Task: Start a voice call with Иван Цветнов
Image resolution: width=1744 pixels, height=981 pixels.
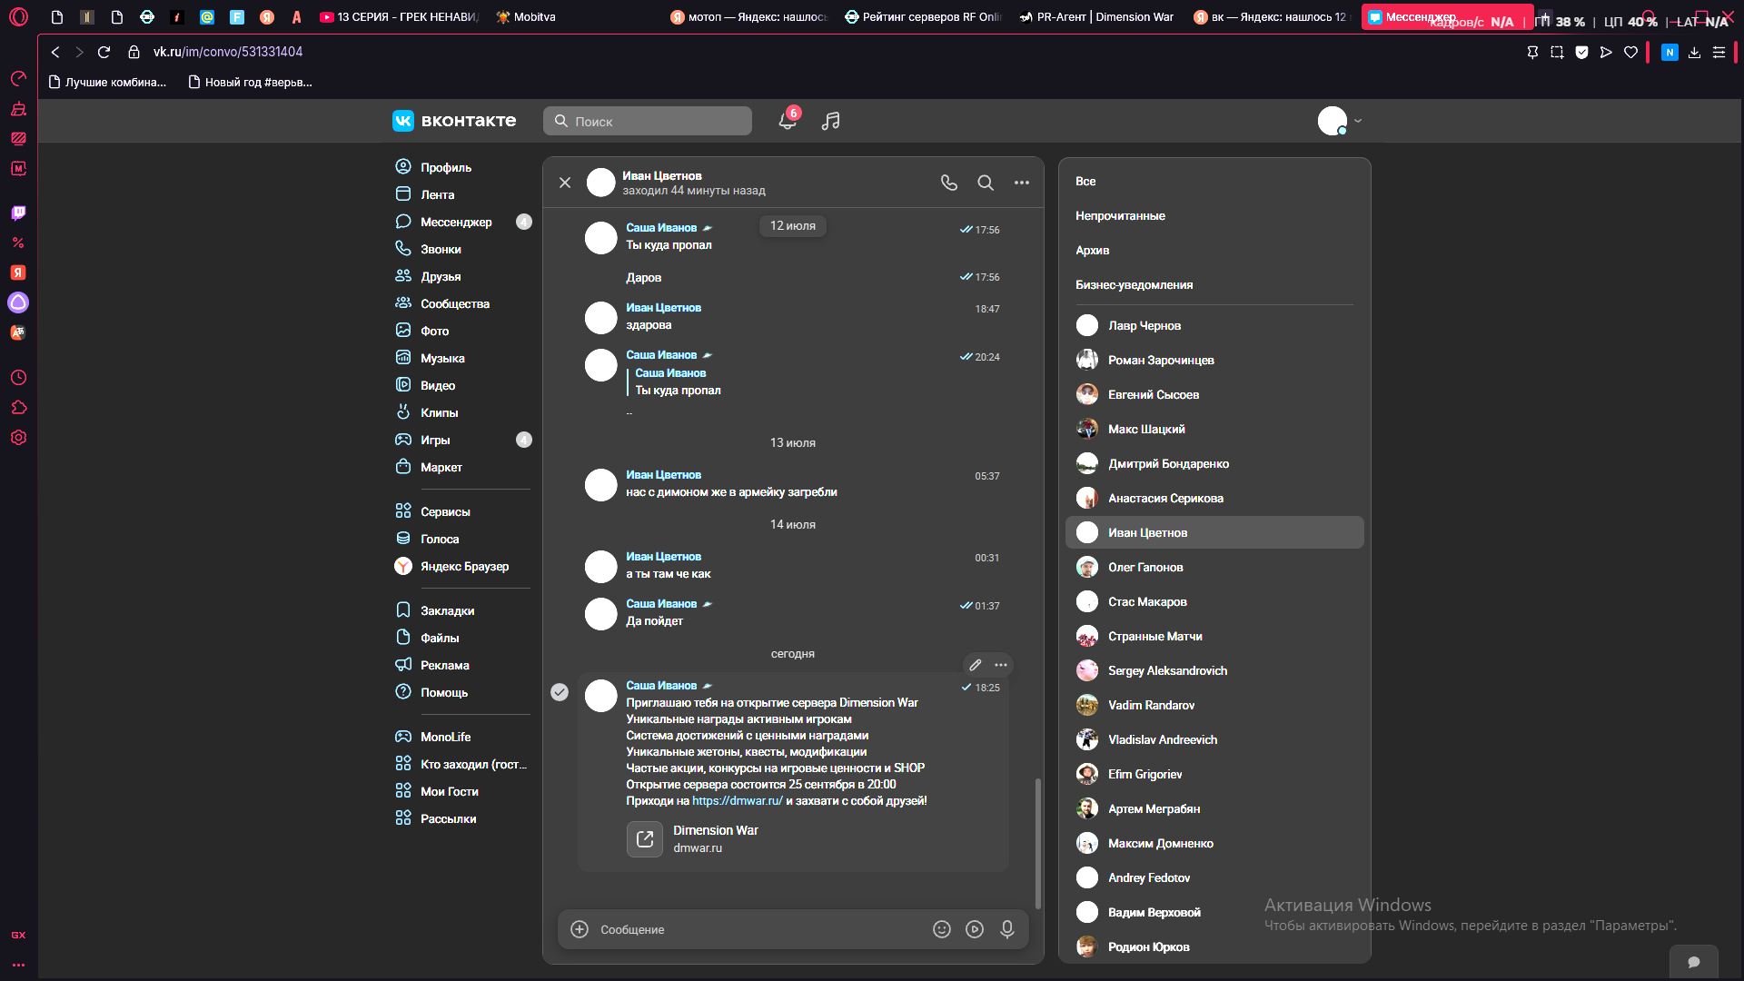Action: pyautogui.click(x=949, y=183)
